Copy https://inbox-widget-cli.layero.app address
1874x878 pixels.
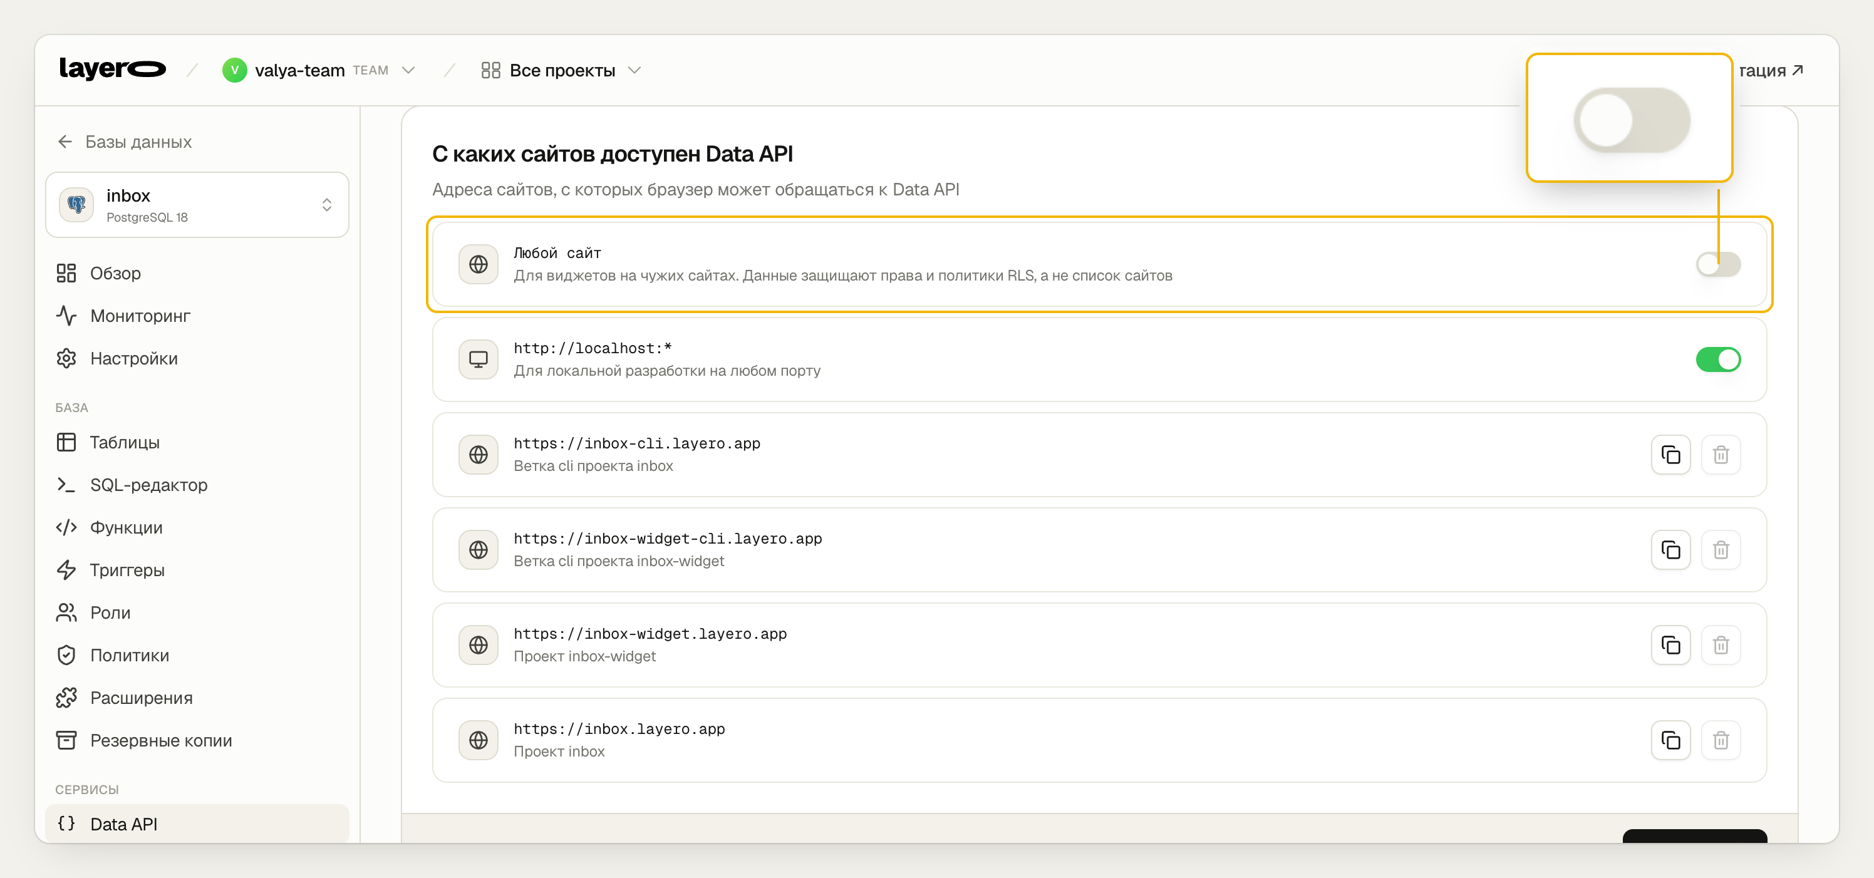[1670, 550]
